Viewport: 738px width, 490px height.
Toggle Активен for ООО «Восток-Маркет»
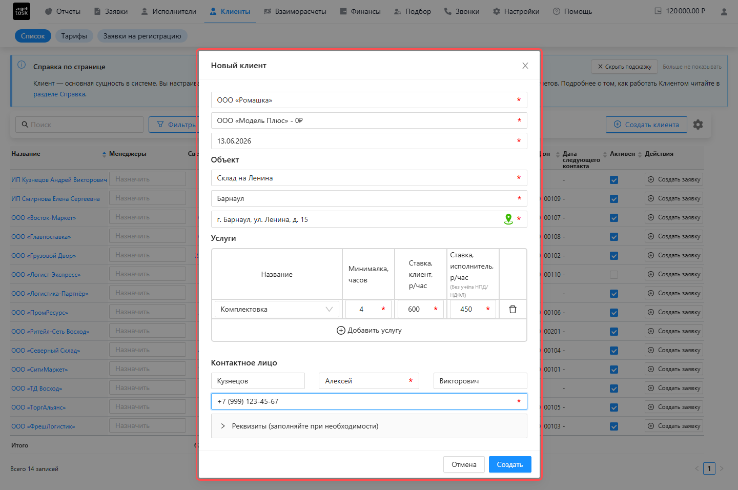pos(614,218)
